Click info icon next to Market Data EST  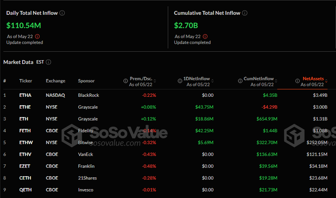[x=48, y=62]
